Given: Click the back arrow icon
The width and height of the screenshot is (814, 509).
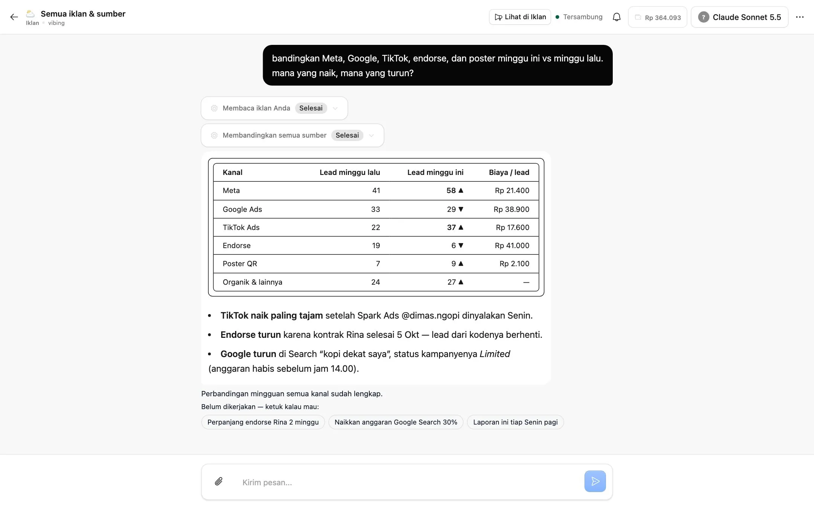Looking at the screenshot, I should tap(14, 17).
